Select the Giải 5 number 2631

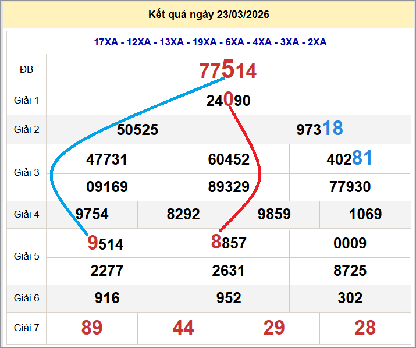229,271
